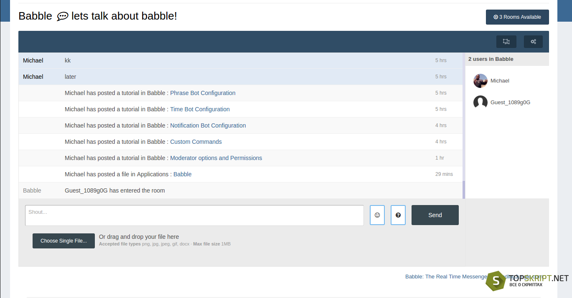Open Phrase Bot Configuration tutorial link
572x298 pixels.
(203, 93)
